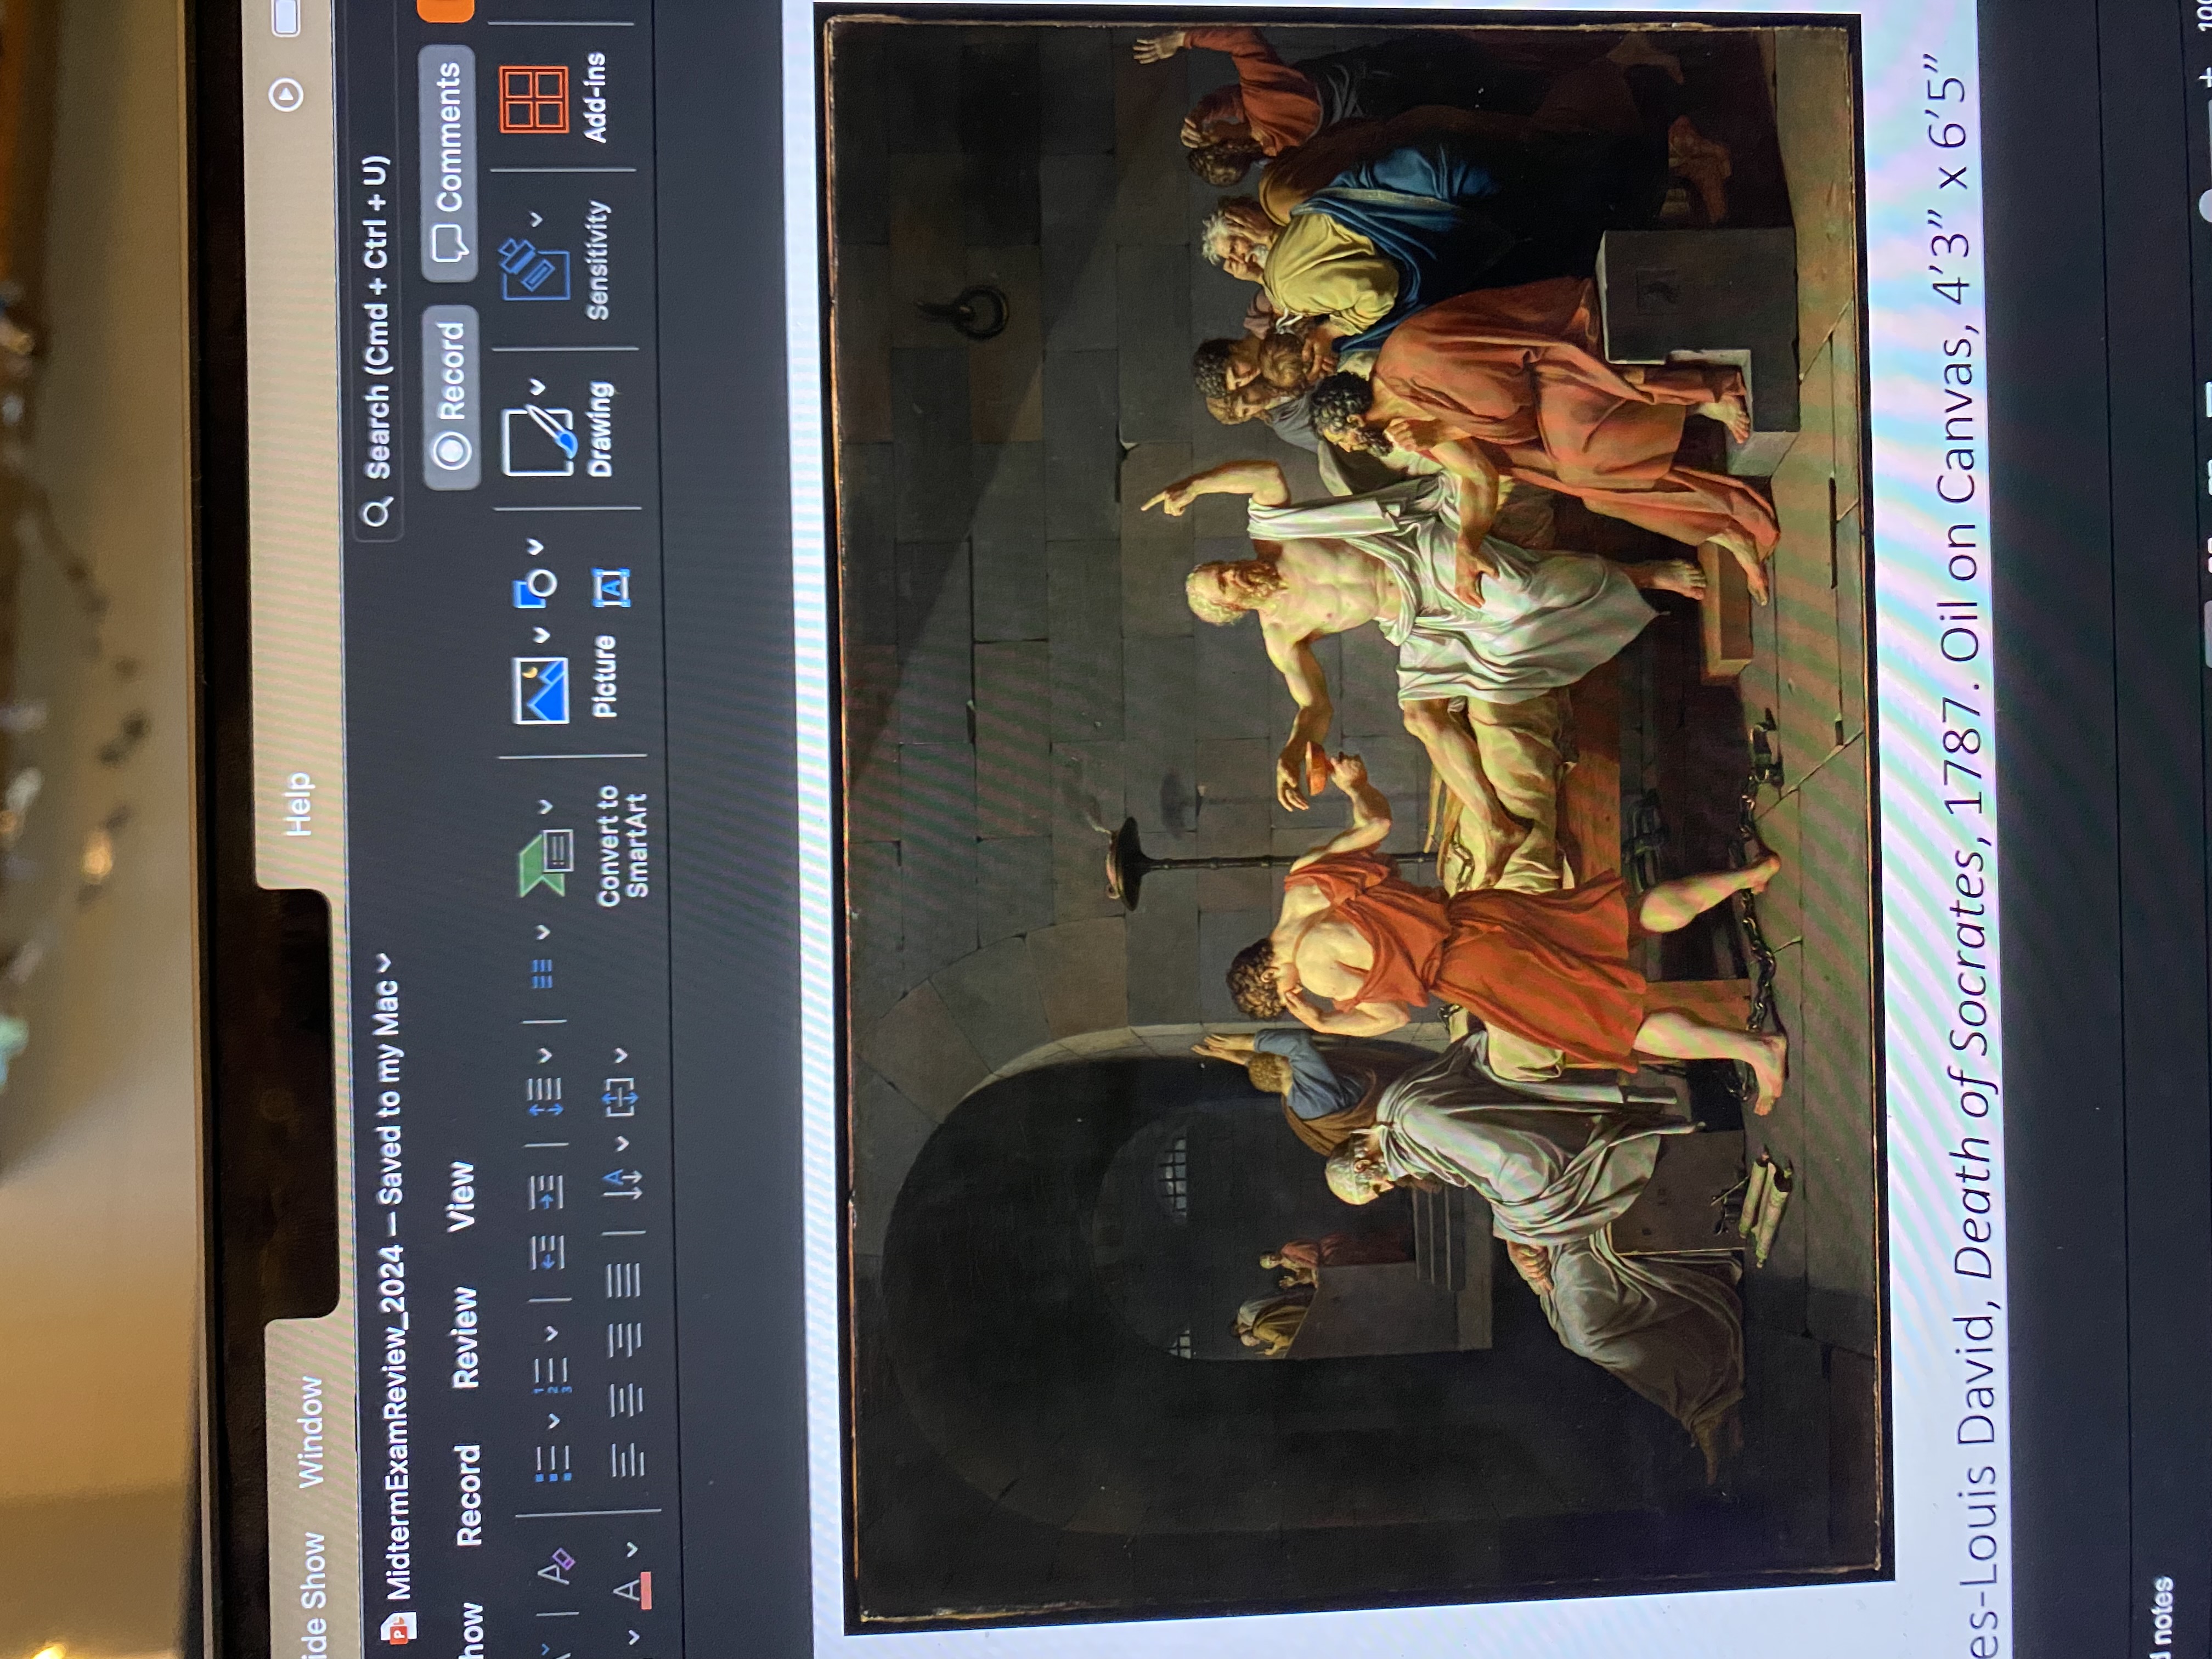Switch to the Review ribbon tab
Image resolution: width=2212 pixels, height=1659 pixels.
(x=465, y=1338)
